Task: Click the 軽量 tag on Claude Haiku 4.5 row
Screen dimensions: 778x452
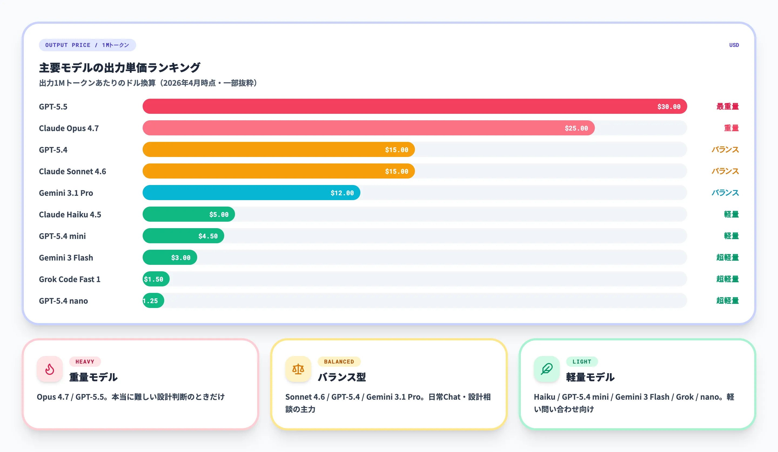Action: (731, 214)
